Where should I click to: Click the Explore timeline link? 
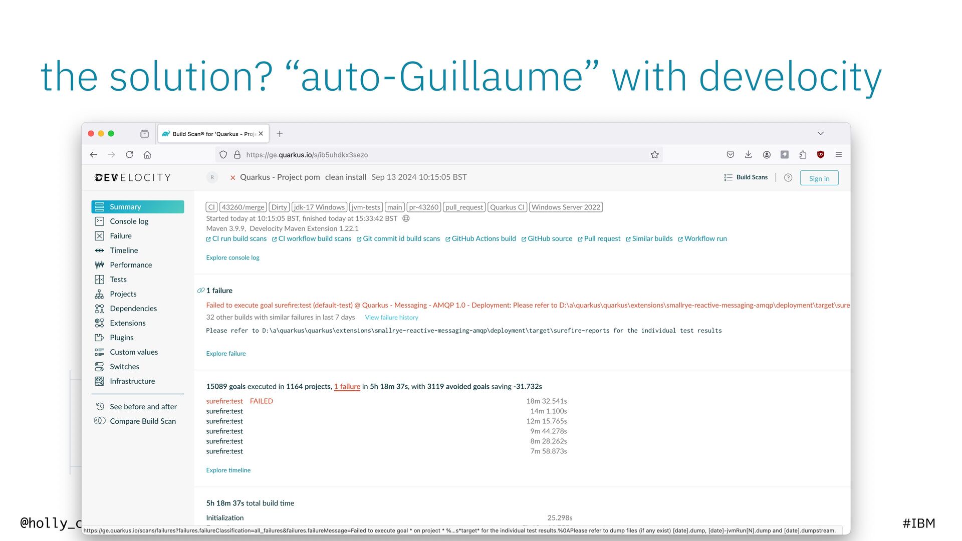tap(228, 470)
